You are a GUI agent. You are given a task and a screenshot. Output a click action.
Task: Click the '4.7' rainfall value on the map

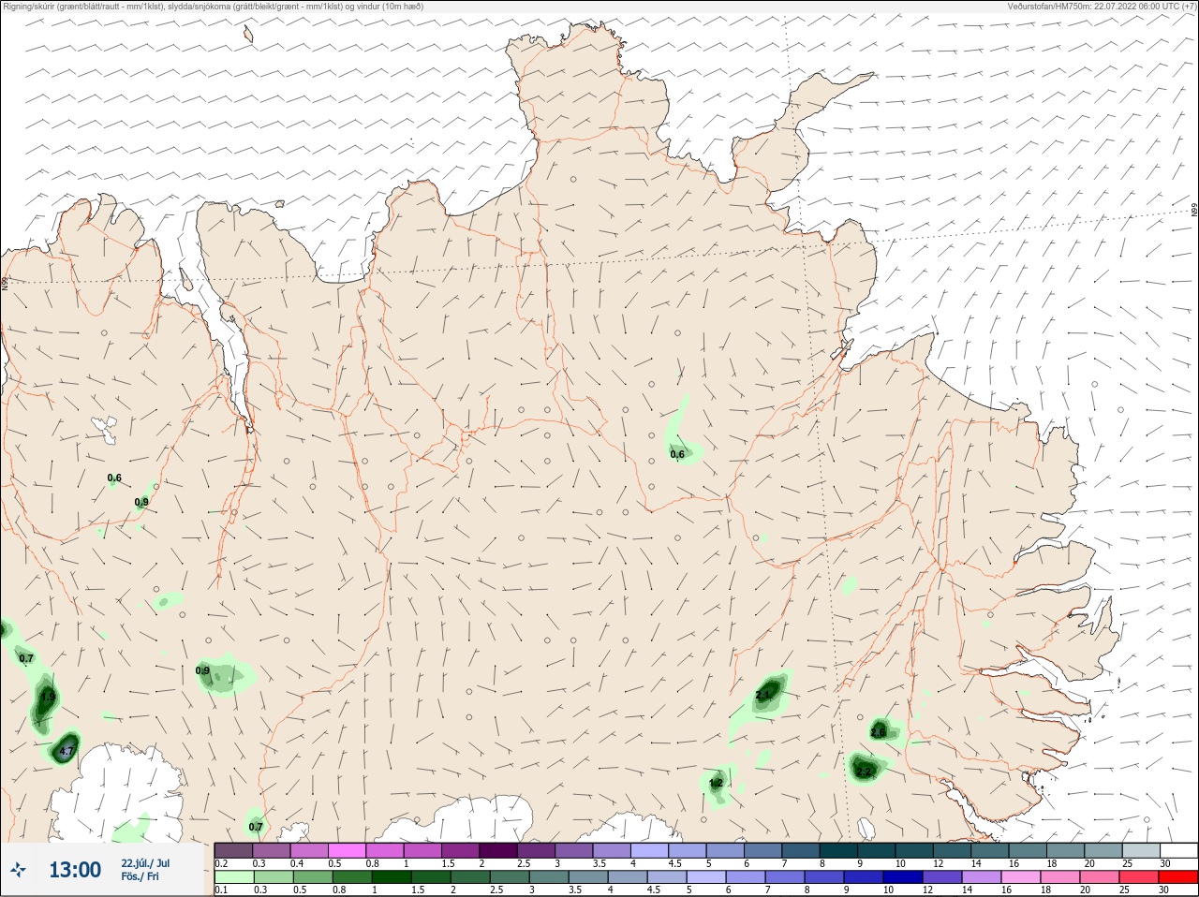66,751
